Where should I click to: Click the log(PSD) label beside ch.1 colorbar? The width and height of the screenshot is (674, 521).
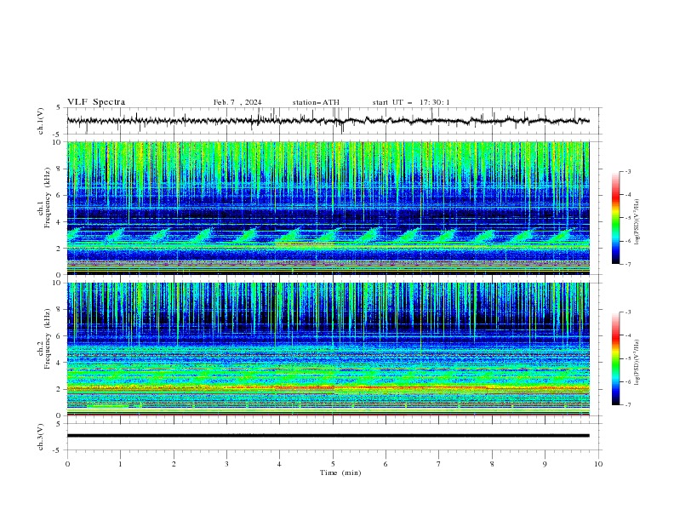point(637,222)
